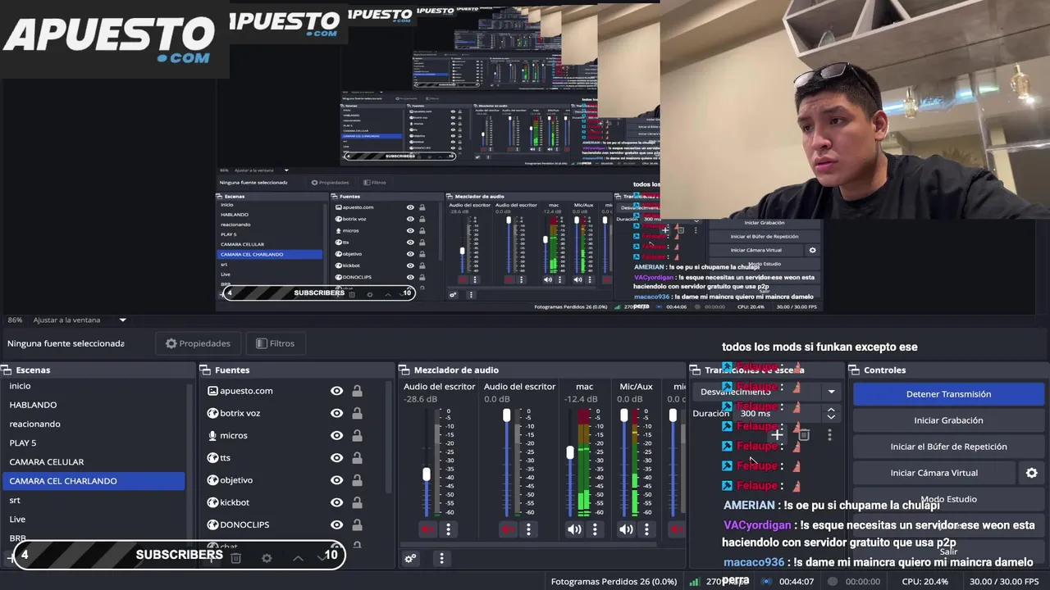The width and height of the screenshot is (1050, 590).
Task: Click the mac channel volume fader
Action: (570, 452)
